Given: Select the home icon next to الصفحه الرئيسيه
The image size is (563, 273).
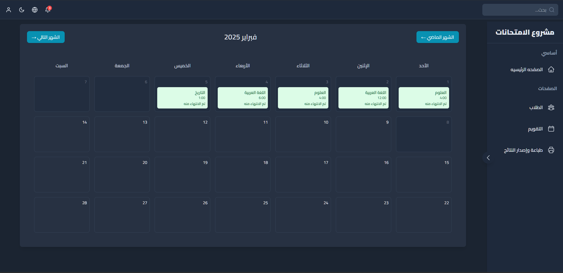Looking at the screenshot, I should (551, 69).
